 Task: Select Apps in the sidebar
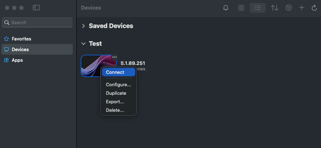click(x=17, y=60)
